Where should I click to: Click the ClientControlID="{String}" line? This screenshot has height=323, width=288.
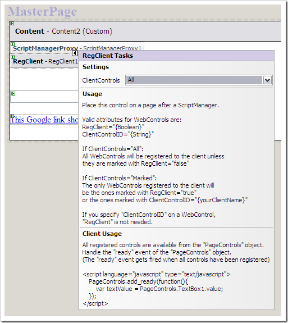118,134
